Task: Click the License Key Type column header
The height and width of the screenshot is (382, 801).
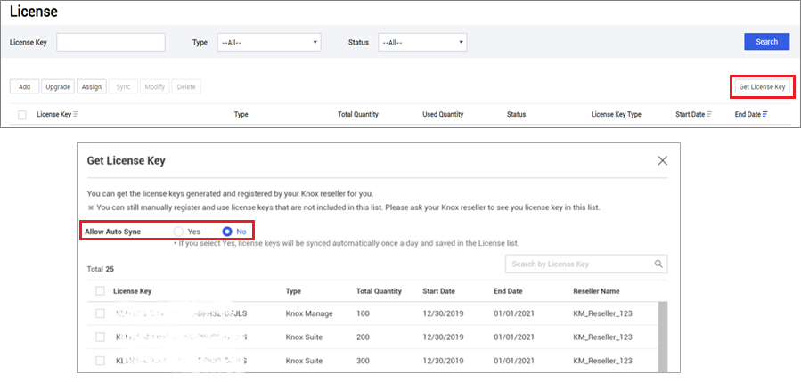Action: tap(616, 114)
